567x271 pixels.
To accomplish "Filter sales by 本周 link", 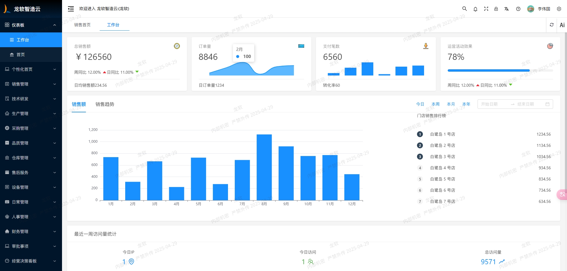I will pyautogui.click(x=435, y=104).
